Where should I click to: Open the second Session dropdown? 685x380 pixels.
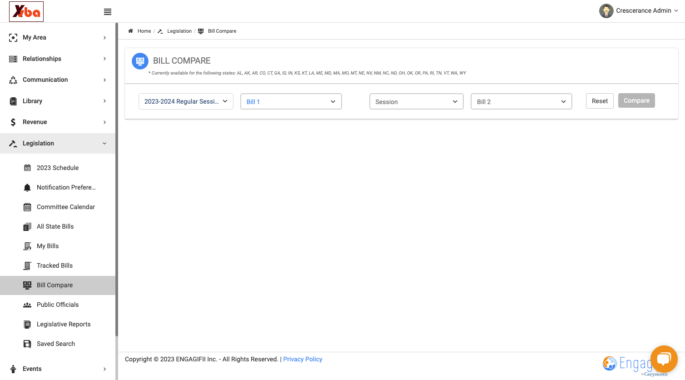tap(416, 101)
